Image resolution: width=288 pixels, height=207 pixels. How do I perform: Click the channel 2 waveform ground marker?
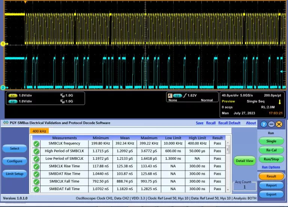[x=3, y=88]
